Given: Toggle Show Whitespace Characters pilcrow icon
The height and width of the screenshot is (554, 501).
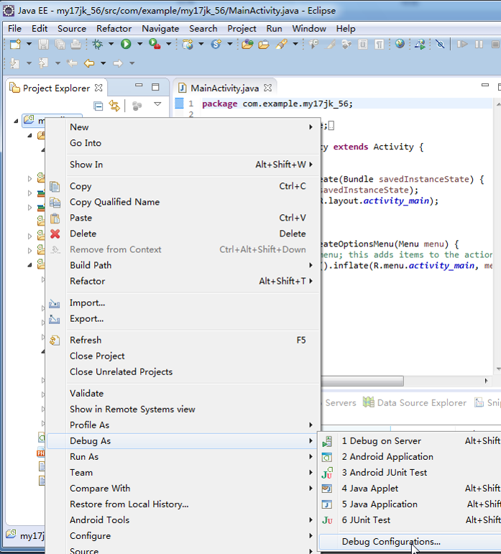Looking at the screenshot, I should pos(379,44).
